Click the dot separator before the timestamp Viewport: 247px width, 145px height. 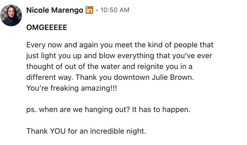(x=97, y=10)
